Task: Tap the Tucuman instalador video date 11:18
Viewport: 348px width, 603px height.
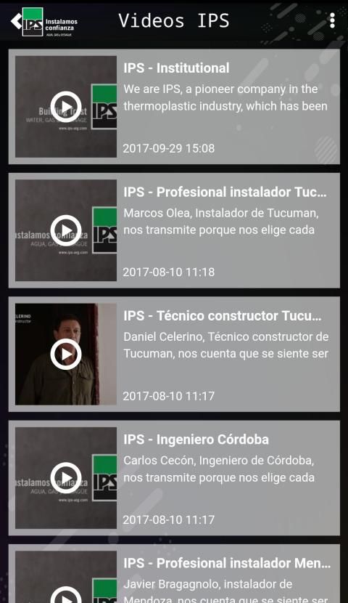Action: coord(169,272)
